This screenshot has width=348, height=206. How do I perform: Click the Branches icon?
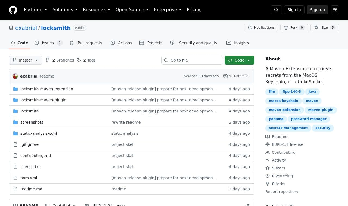point(48,60)
